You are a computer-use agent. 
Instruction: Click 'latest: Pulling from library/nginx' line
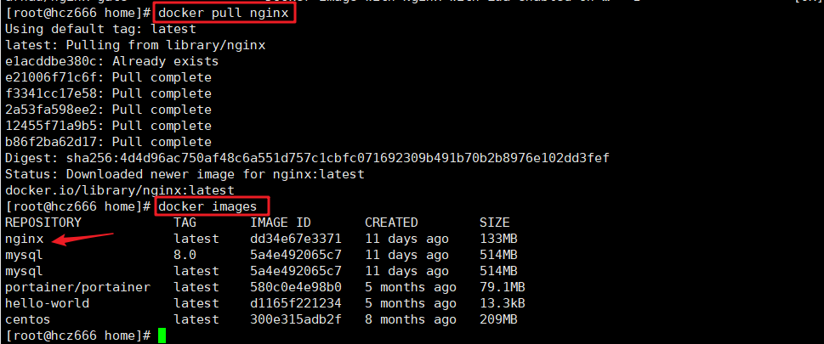(x=135, y=45)
